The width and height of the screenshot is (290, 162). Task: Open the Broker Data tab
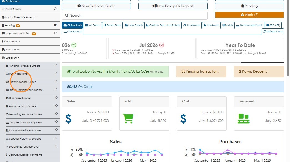[112, 25]
